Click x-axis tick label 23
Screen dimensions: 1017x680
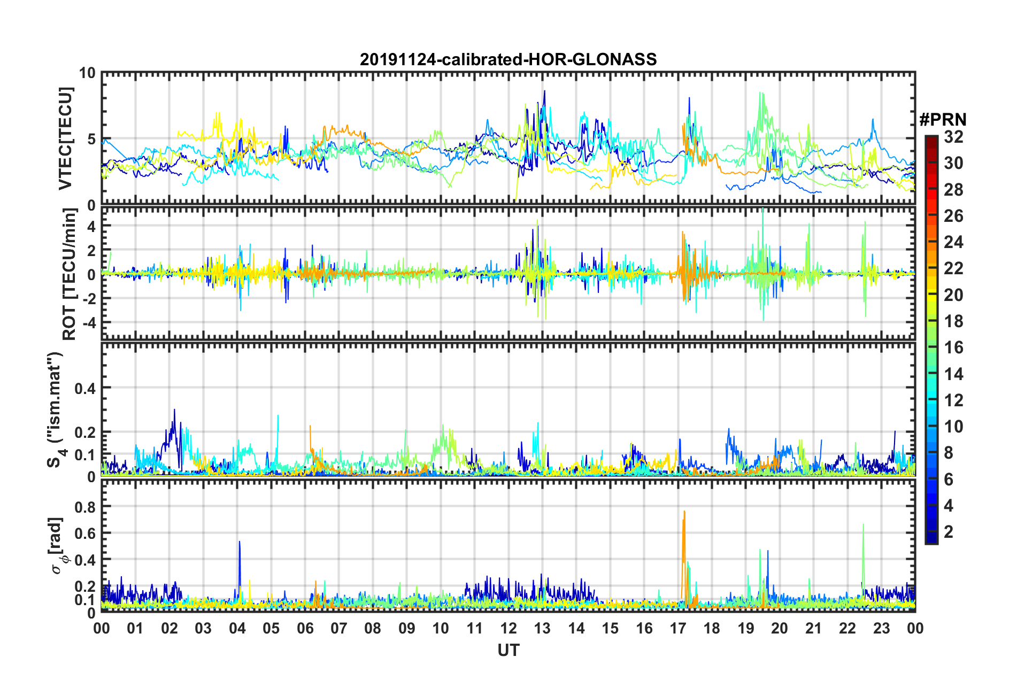[x=881, y=628]
